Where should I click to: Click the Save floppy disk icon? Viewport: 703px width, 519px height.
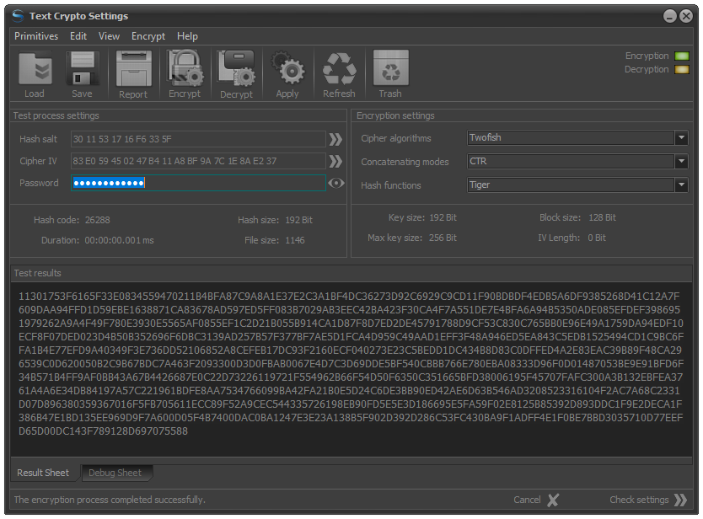tap(82, 68)
